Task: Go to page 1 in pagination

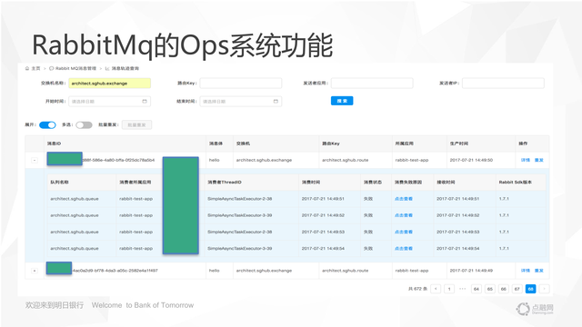Action: [449, 289]
